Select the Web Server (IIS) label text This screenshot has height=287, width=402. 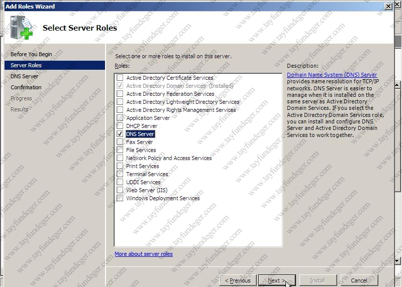147,190
